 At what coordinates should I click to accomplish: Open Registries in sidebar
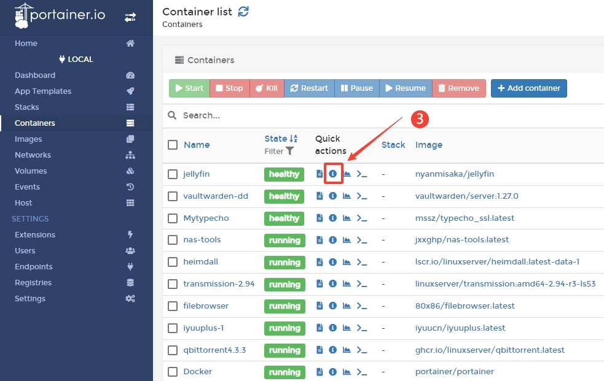click(x=75, y=283)
